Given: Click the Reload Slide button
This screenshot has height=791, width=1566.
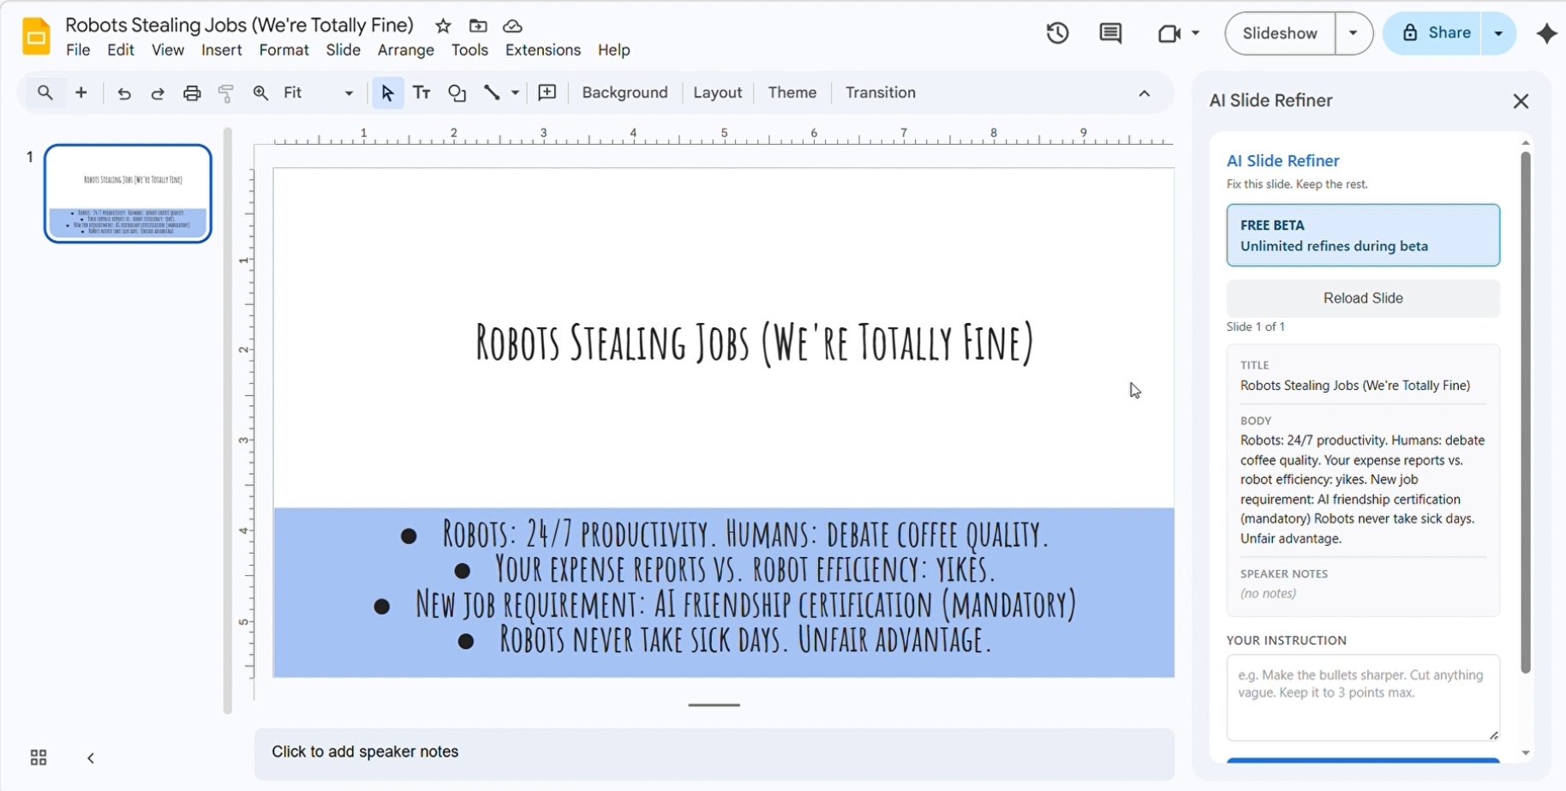Looking at the screenshot, I should pos(1361,297).
